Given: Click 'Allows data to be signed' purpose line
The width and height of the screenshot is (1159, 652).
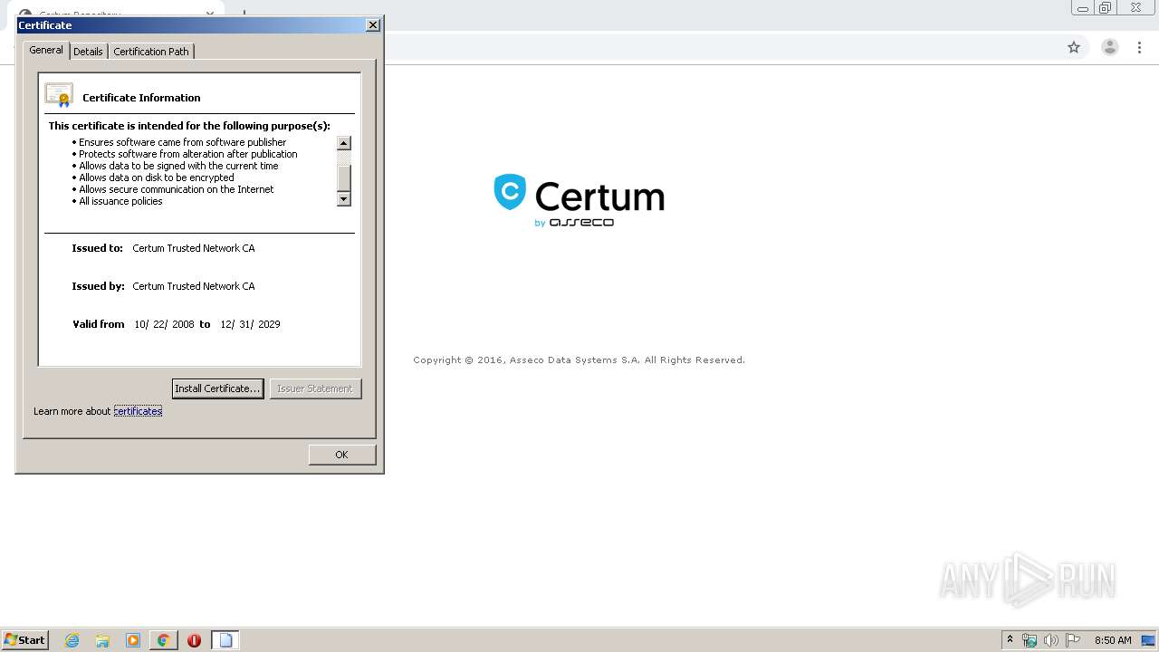Looking at the screenshot, I should pyautogui.click(x=178, y=166).
